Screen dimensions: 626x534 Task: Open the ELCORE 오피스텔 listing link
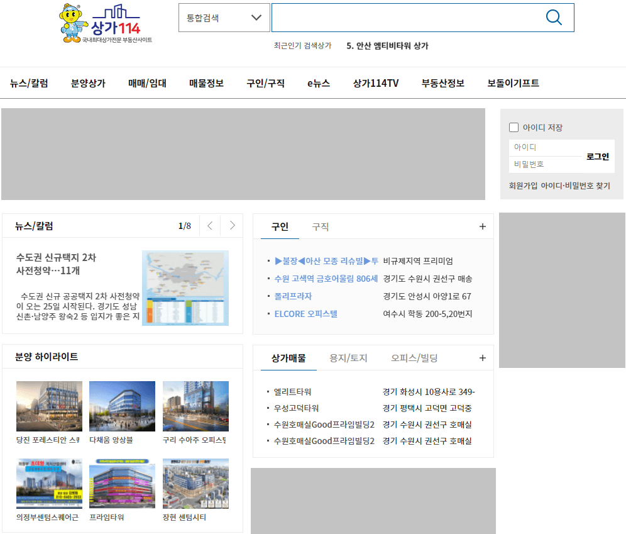306,314
